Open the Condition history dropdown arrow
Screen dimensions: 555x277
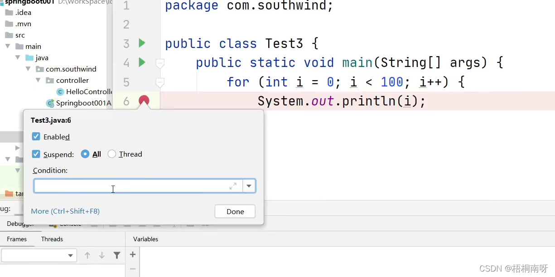[249, 186]
